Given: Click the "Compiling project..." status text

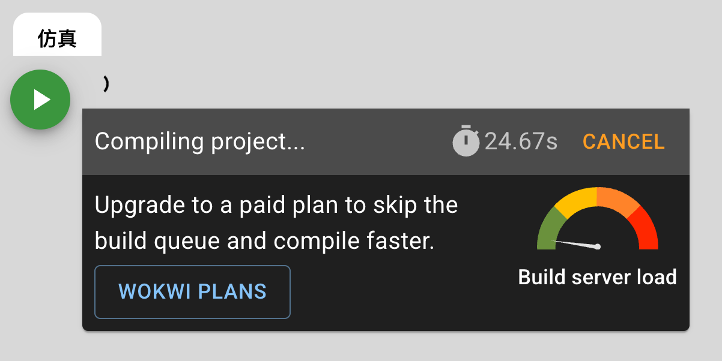Looking at the screenshot, I should point(200,142).
